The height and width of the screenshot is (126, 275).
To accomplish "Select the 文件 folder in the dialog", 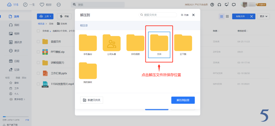I will [159, 45].
